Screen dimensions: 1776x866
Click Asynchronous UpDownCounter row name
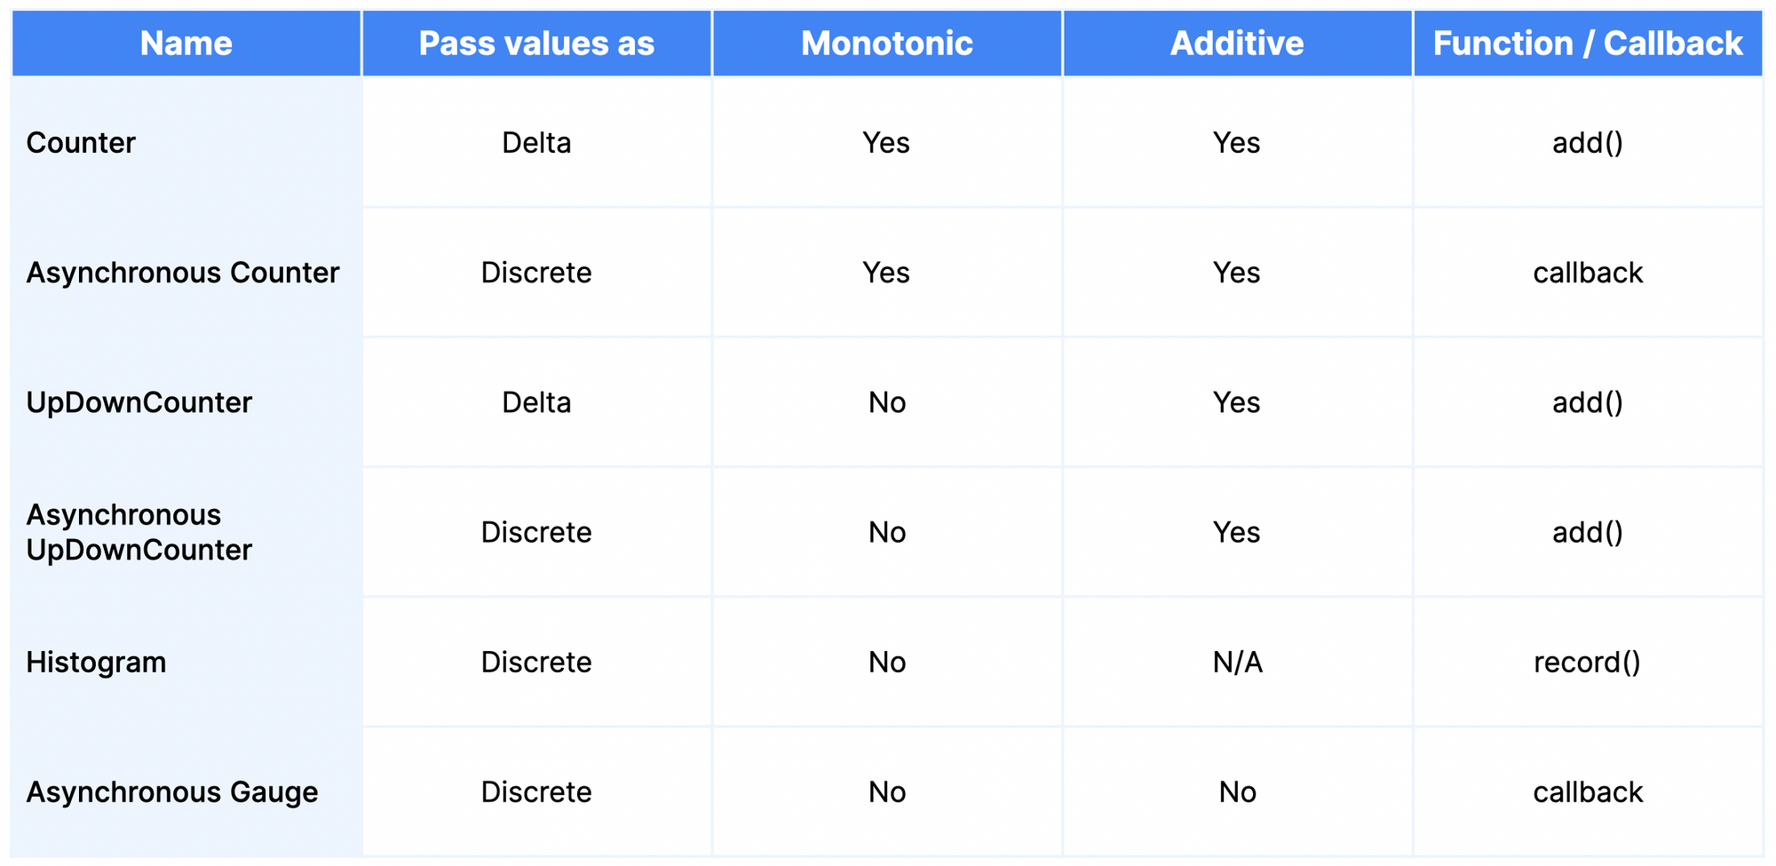click(x=139, y=532)
